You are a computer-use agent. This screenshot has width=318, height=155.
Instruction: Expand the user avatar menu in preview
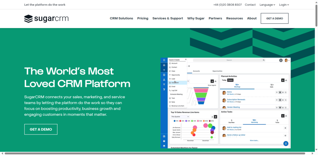coord(287,60)
